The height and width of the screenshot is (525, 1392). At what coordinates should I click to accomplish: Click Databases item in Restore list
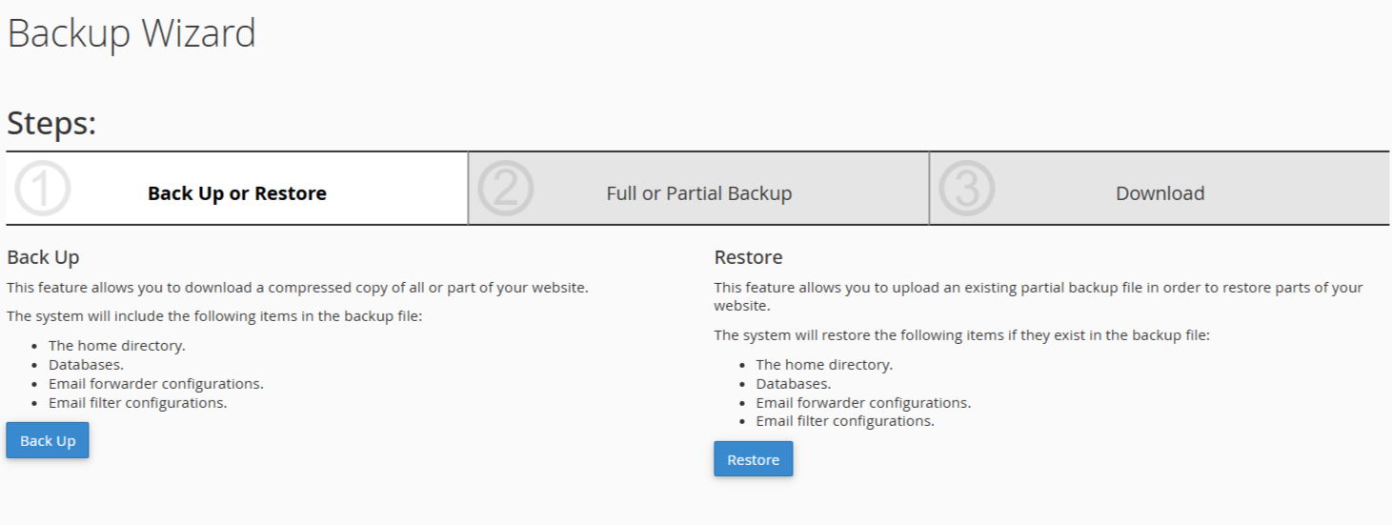click(793, 384)
